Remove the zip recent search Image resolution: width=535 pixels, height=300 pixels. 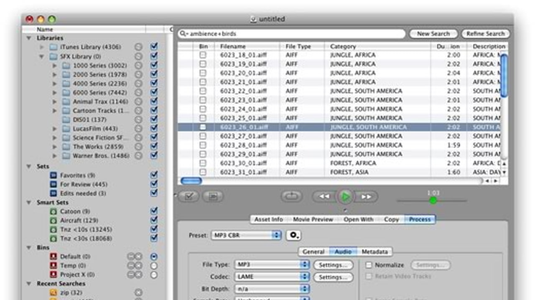pyautogui.click(x=138, y=292)
